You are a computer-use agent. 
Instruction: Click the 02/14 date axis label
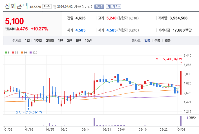(86, 129)
